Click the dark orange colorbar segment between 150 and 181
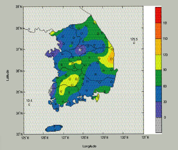 158,31
